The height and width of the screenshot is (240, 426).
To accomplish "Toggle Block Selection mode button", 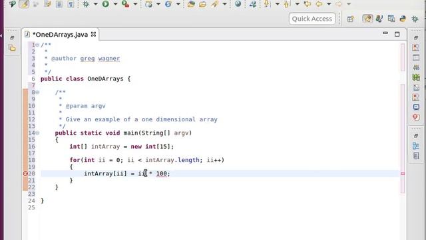I will click(59, 4).
